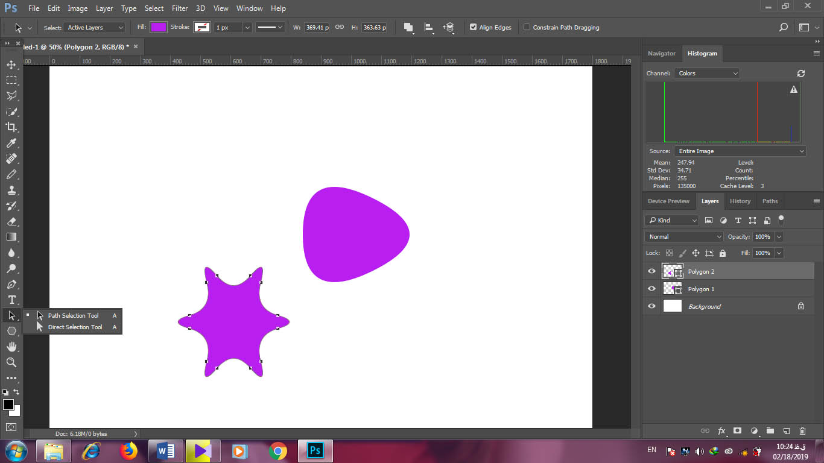Select the Hand tool
This screenshot has height=463, width=824.
[11, 347]
